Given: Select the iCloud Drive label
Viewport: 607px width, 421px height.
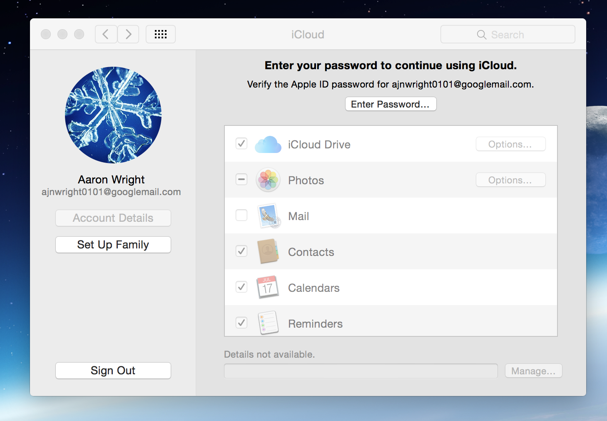Looking at the screenshot, I should (319, 145).
